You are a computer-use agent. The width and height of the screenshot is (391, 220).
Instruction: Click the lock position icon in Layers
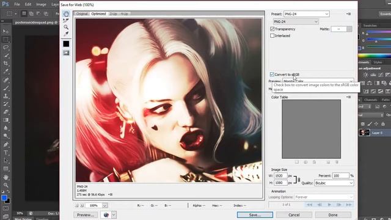tap(376, 123)
